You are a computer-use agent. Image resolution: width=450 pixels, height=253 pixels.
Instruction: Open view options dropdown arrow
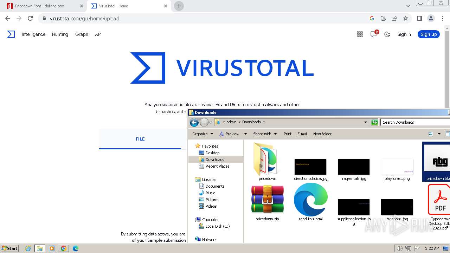pyautogui.click(x=439, y=134)
